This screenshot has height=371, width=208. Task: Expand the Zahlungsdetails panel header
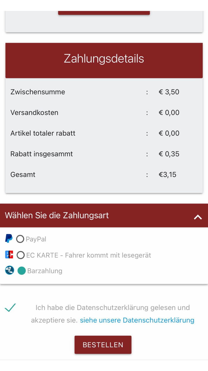point(104,59)
